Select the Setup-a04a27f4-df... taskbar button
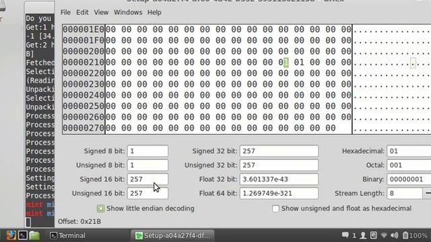 coord(173,235)
